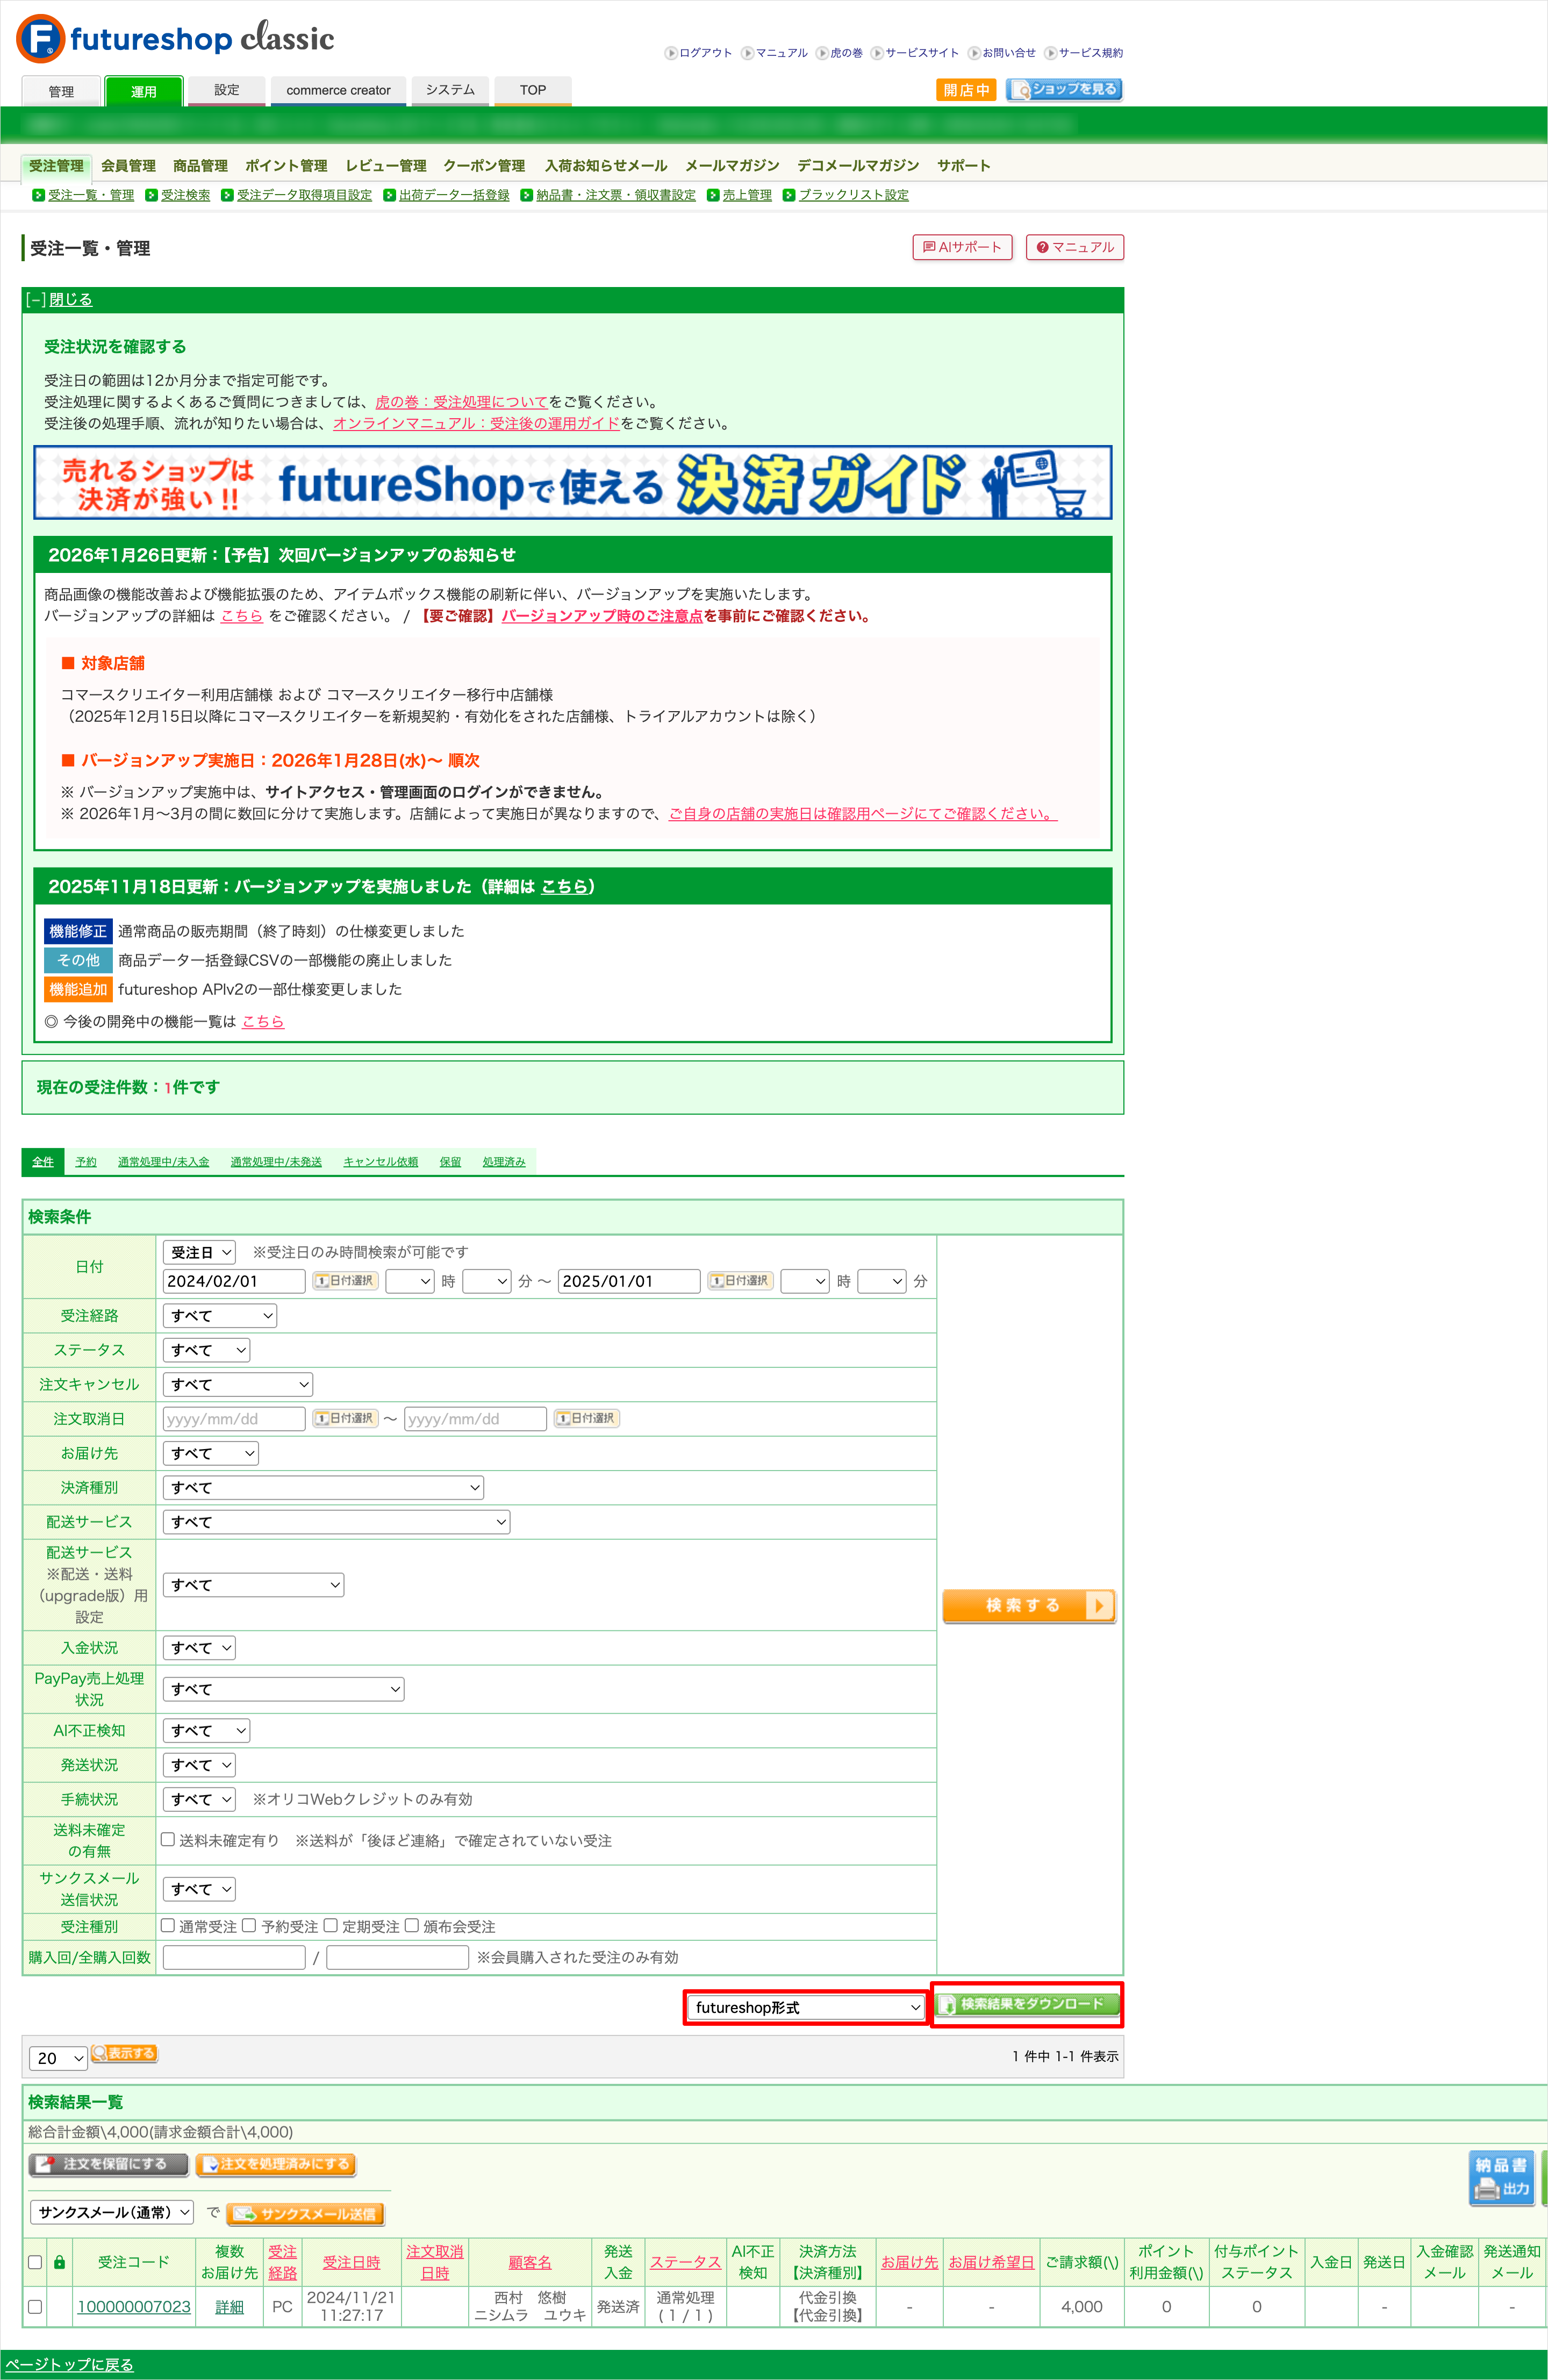Screen dimensions: 1548x2380
Task: Click the サンクスメール送信 envelope button
Action: (306, 2213)
